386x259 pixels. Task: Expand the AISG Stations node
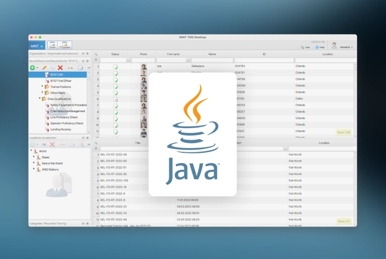pyautogui.click(x=34, y=169)
